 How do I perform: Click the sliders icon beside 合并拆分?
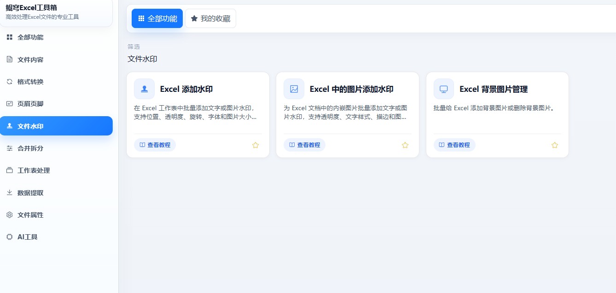(10, 148)
